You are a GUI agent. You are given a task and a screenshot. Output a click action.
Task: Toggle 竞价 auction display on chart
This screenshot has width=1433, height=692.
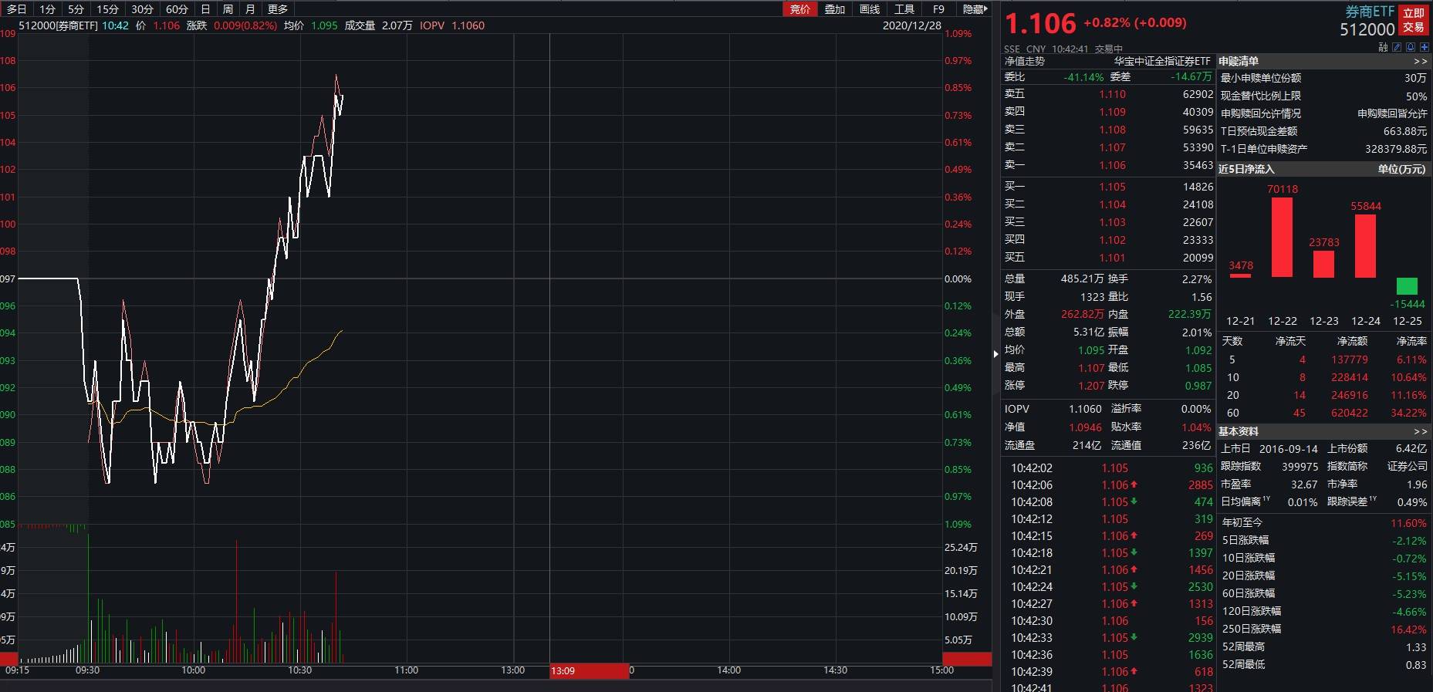(x=800, y=9)
